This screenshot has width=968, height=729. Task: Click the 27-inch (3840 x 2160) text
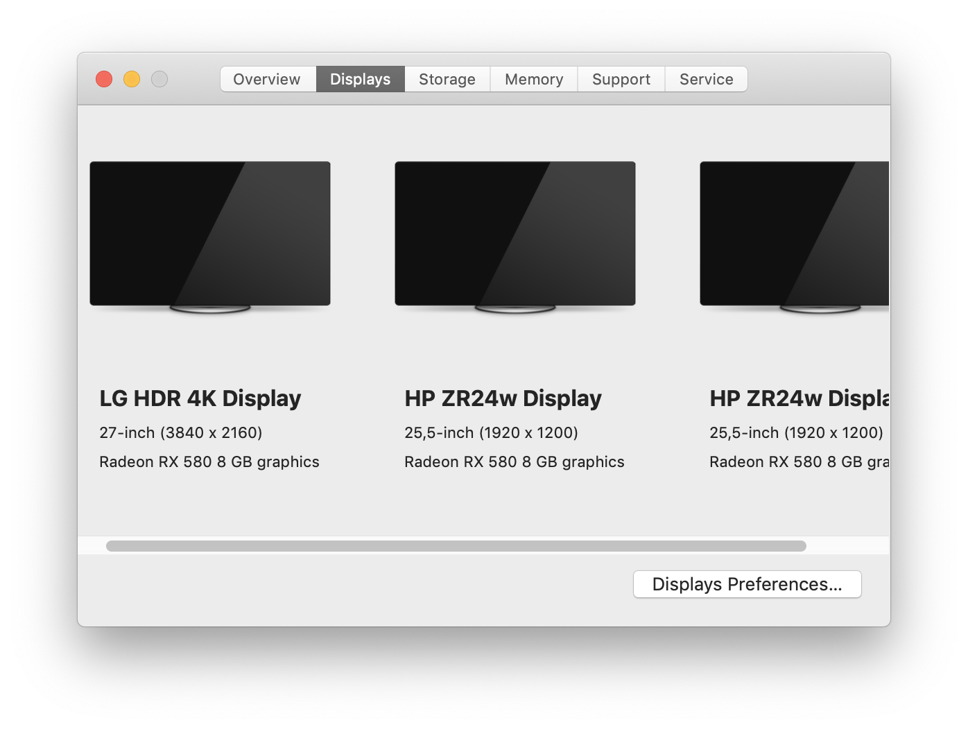coord(181,432)
